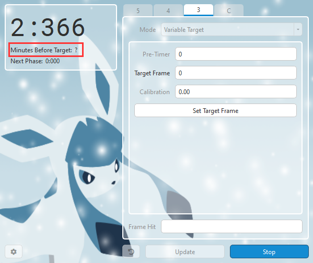Select the tab labeled 3
The width and height of the screenshot is (313, 263).
(x=199, y=10)
